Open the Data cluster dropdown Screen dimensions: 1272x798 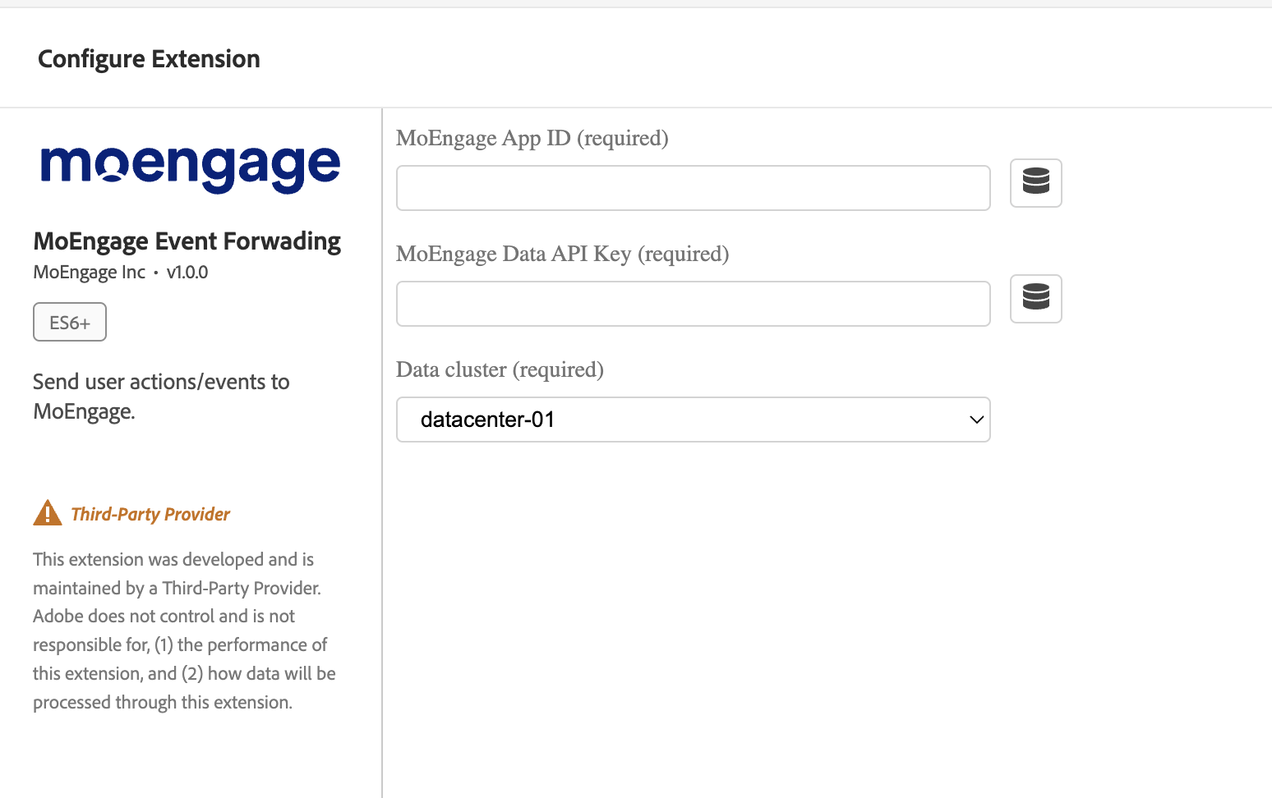tap(693, 420)
